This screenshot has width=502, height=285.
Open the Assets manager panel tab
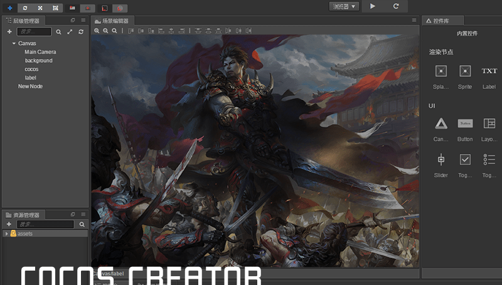click(23, 215)
